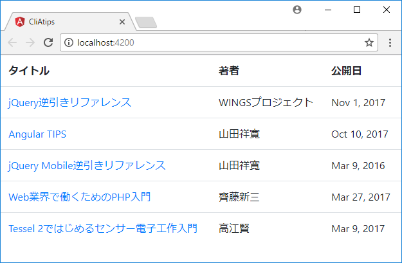This screenshot has width=402, height=263.
Task: Bookmark this page with the star icon
Action: [x=369, y=42]
